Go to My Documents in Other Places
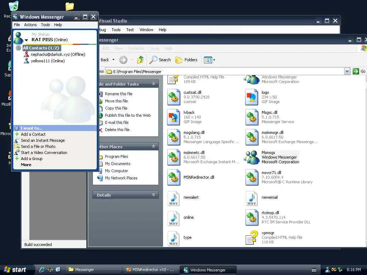 pyautogui.click(x=118, y=164)
